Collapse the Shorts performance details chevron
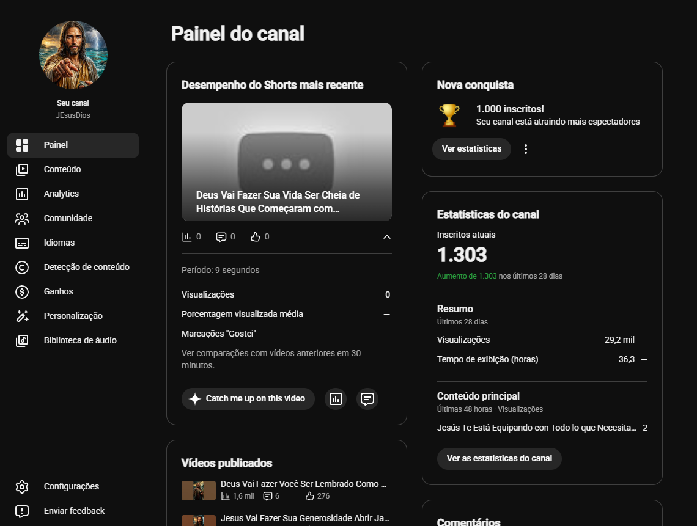Image resolution: width=697 pixels, height=526 pixels. click(x=387, y=237)
